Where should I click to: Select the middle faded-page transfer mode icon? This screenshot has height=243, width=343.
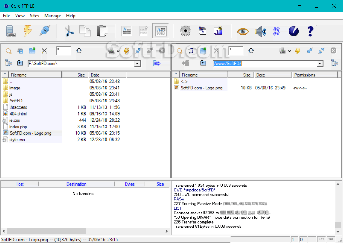144,31
